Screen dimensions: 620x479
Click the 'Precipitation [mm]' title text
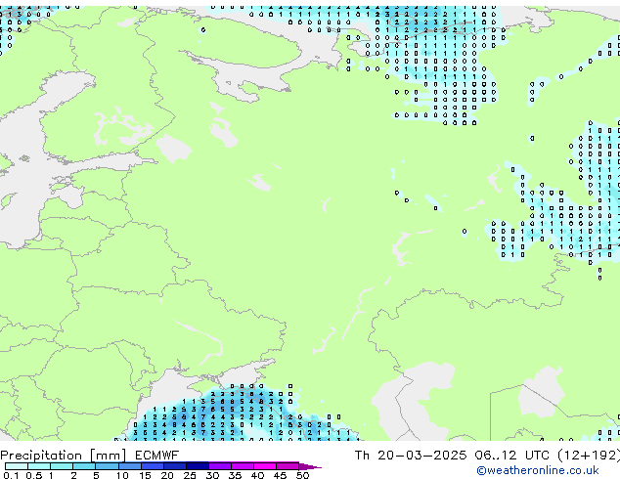[64, 456]
